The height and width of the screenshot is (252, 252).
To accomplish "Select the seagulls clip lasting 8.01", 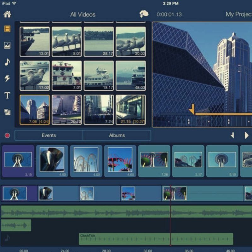I will click(66, 42).
